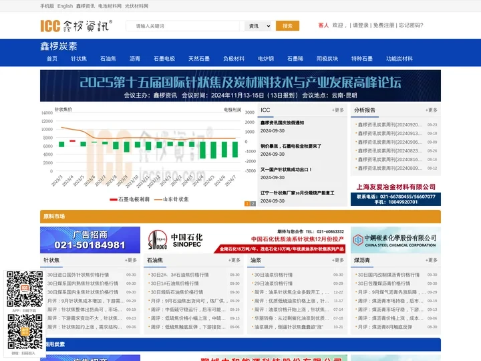Open 电炉钢 navigation item
Viewport: 481px width, 361px height.
point(266,59)
